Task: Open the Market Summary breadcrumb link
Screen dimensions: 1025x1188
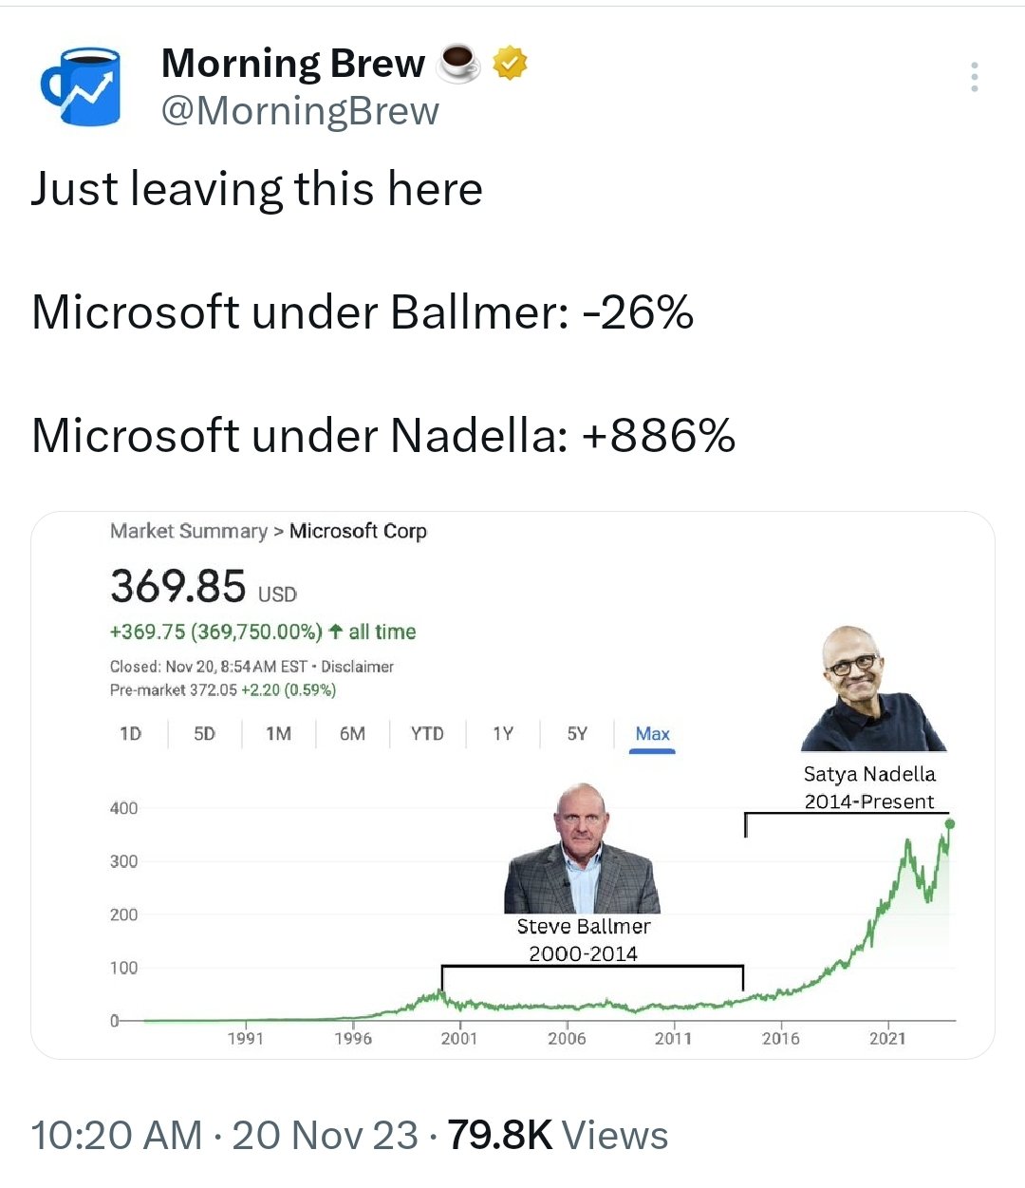Action: pos(188,531)
